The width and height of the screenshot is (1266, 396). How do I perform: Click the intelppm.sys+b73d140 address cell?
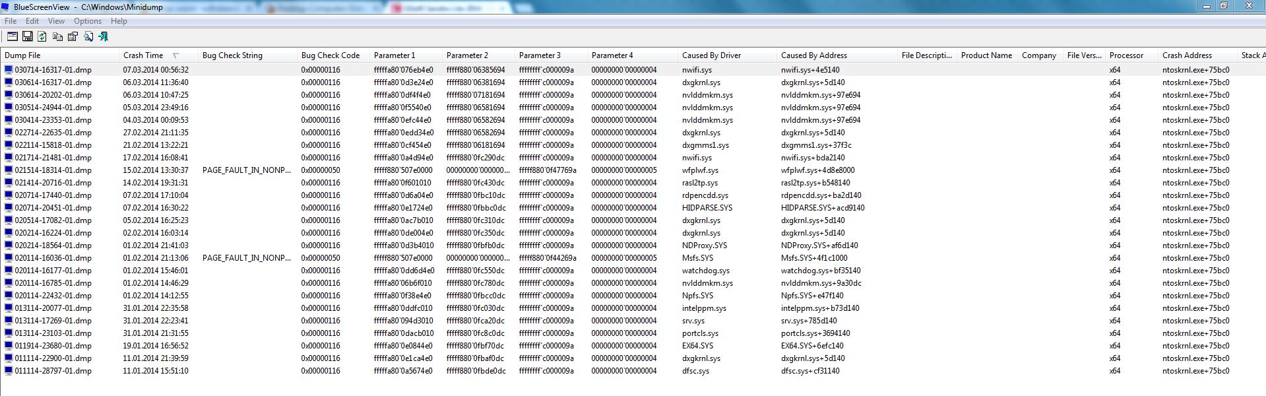tap(820, 308)
